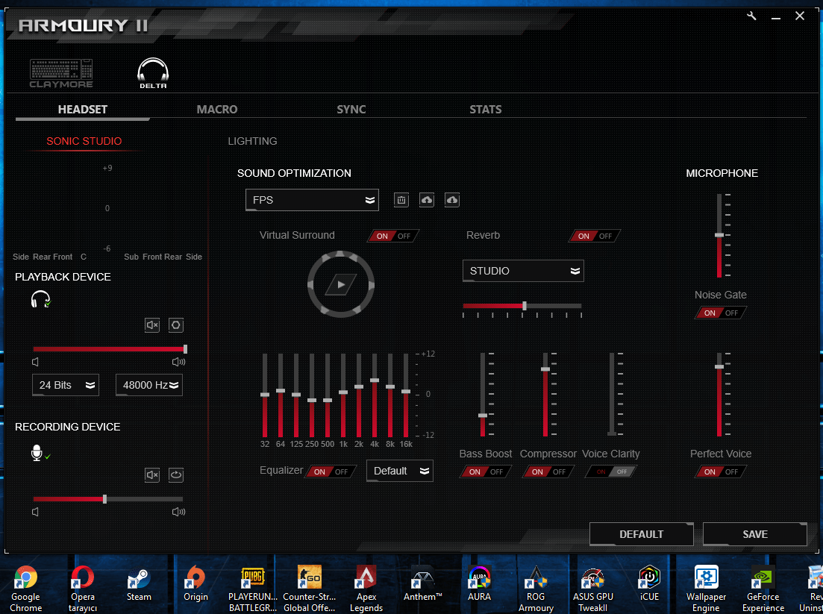Switch to the HEADSET tab
This screenshot has width=823, height=614.
pyautogui.click(x=82, y=109)
